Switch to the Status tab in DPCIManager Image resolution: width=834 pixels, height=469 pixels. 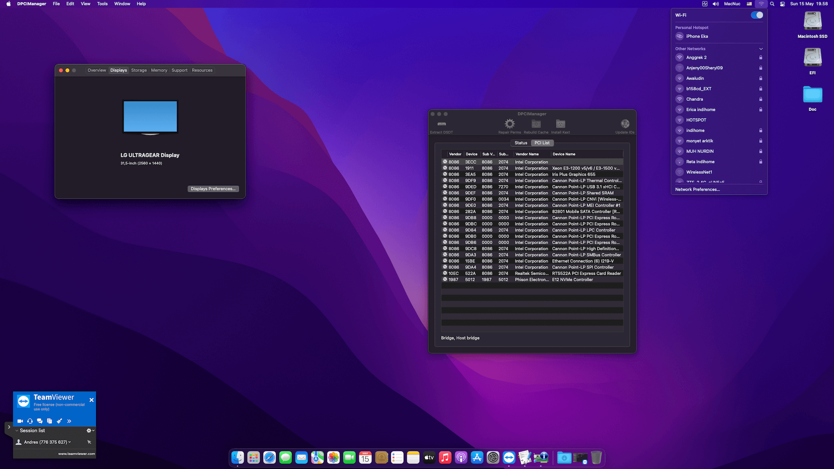click(520, 142)
